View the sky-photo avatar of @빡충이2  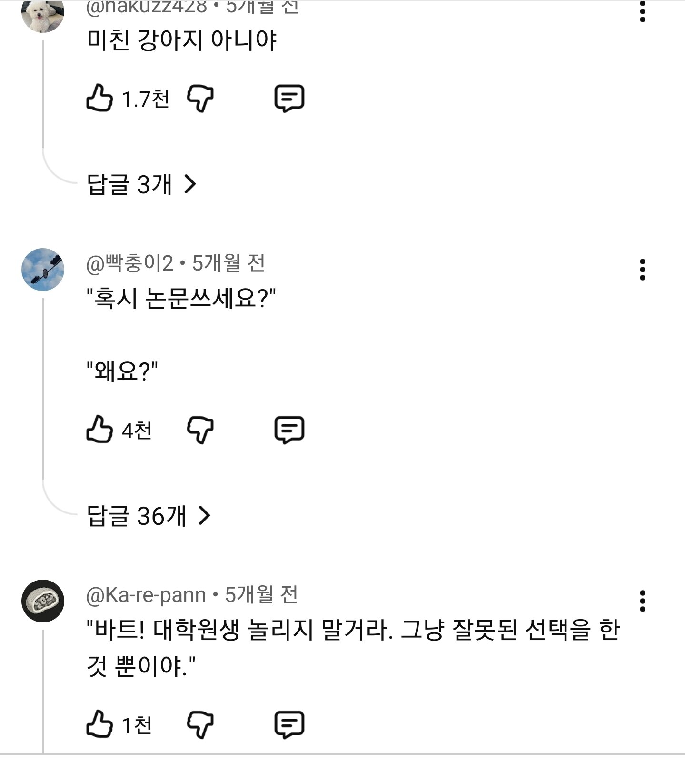tap(43, 270)
